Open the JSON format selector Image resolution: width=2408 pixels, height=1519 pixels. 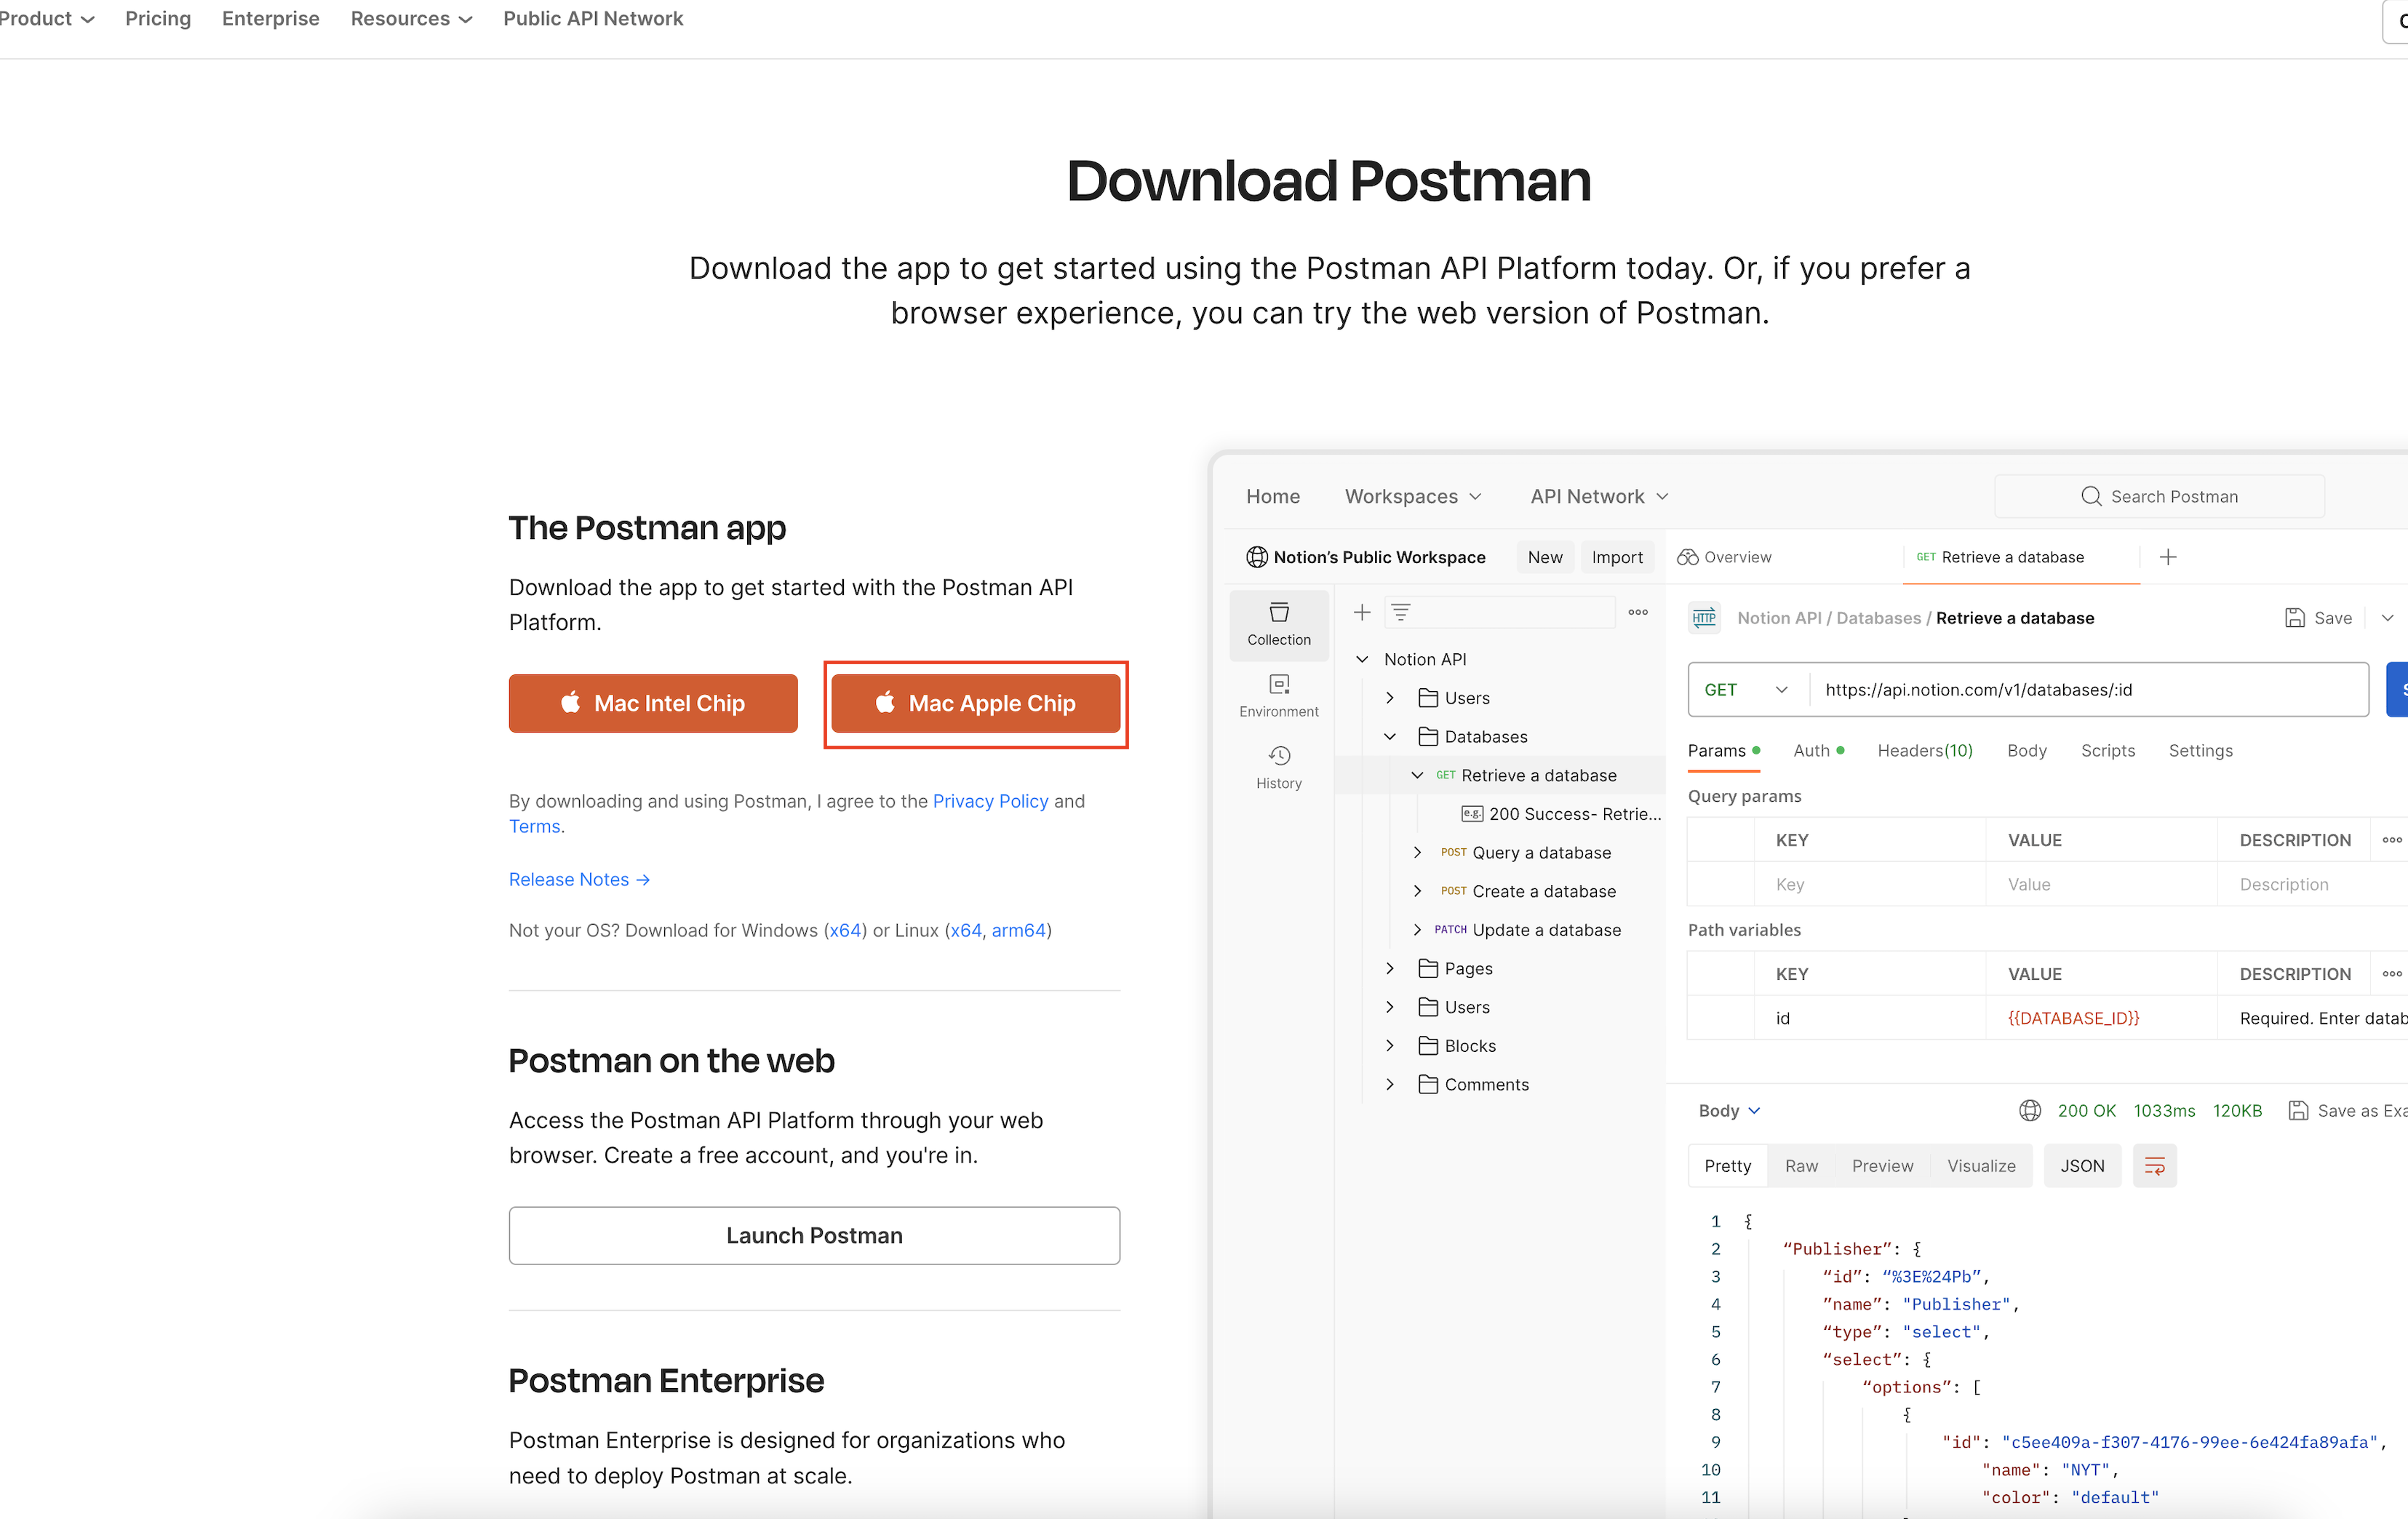pyautogui.click(x=2082, y=1166)
